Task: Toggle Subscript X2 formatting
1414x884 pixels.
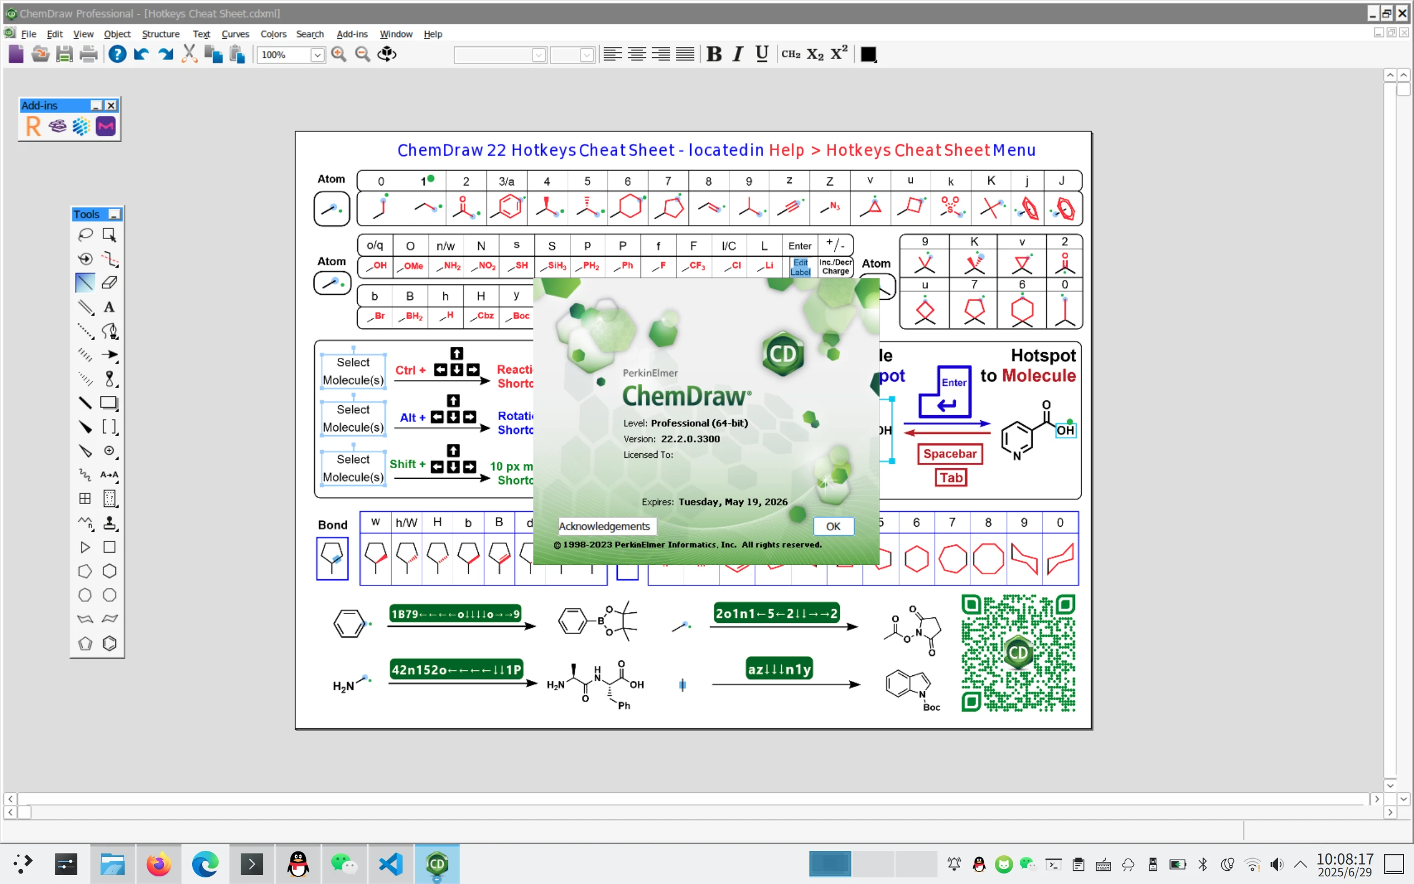Action: [x=815, y=54]
